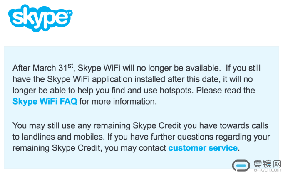
Task: Click the TM trademark symbol beside the logo
Action: pos(69,13)
